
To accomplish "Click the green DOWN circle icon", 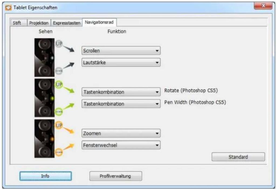I will click(x=59, y=112).
